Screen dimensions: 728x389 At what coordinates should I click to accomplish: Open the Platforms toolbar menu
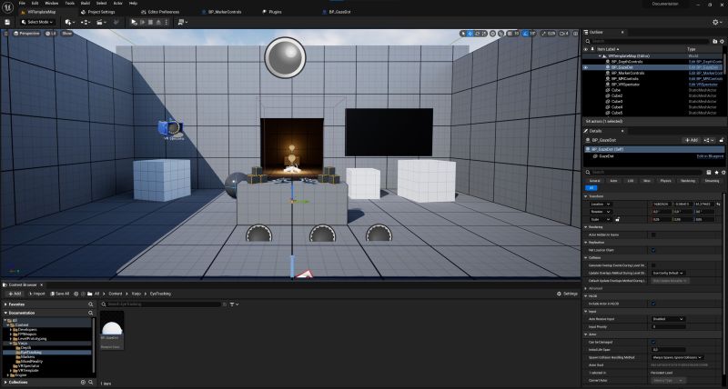tap(183, 22)
